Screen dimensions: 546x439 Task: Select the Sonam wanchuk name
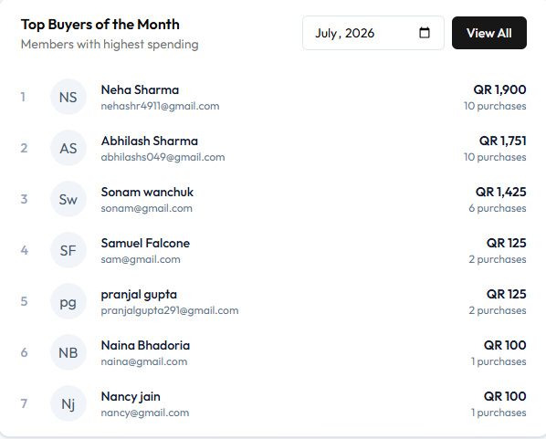pos(147,193)
